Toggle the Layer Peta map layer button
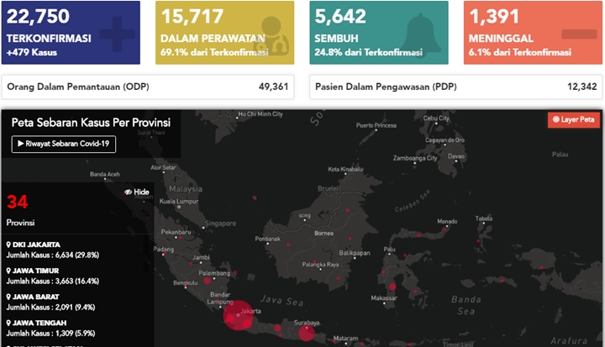This screenshot has width=605, height=347. [x=574, y=119]
